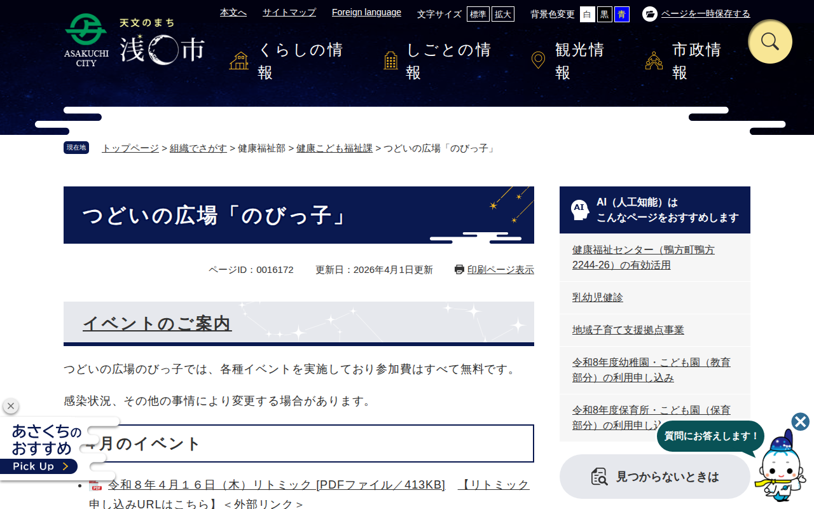Open 健康福祉センター（鴨方町鴨方2244-26）の有効活用 link
This screenshot has height=509, width=814.
[x=644, y=258]
